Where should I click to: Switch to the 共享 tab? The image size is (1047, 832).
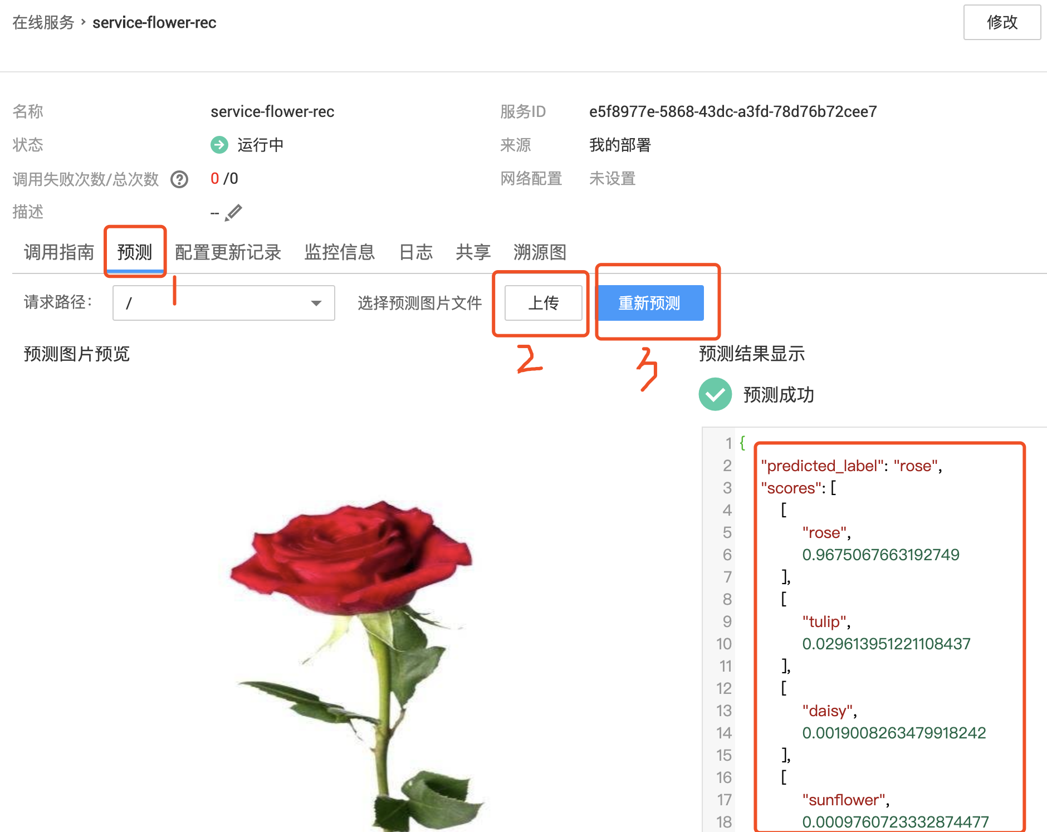point(473,252)
